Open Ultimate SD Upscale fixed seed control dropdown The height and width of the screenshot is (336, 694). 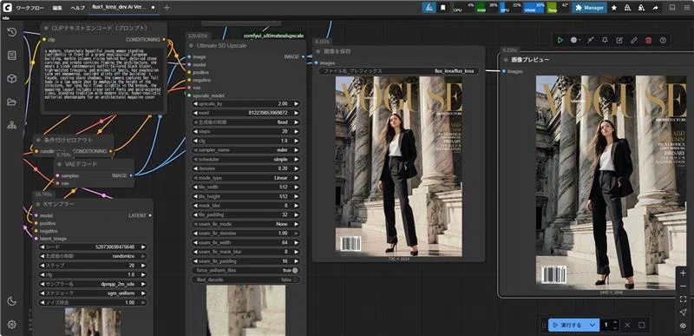[246, 122]
